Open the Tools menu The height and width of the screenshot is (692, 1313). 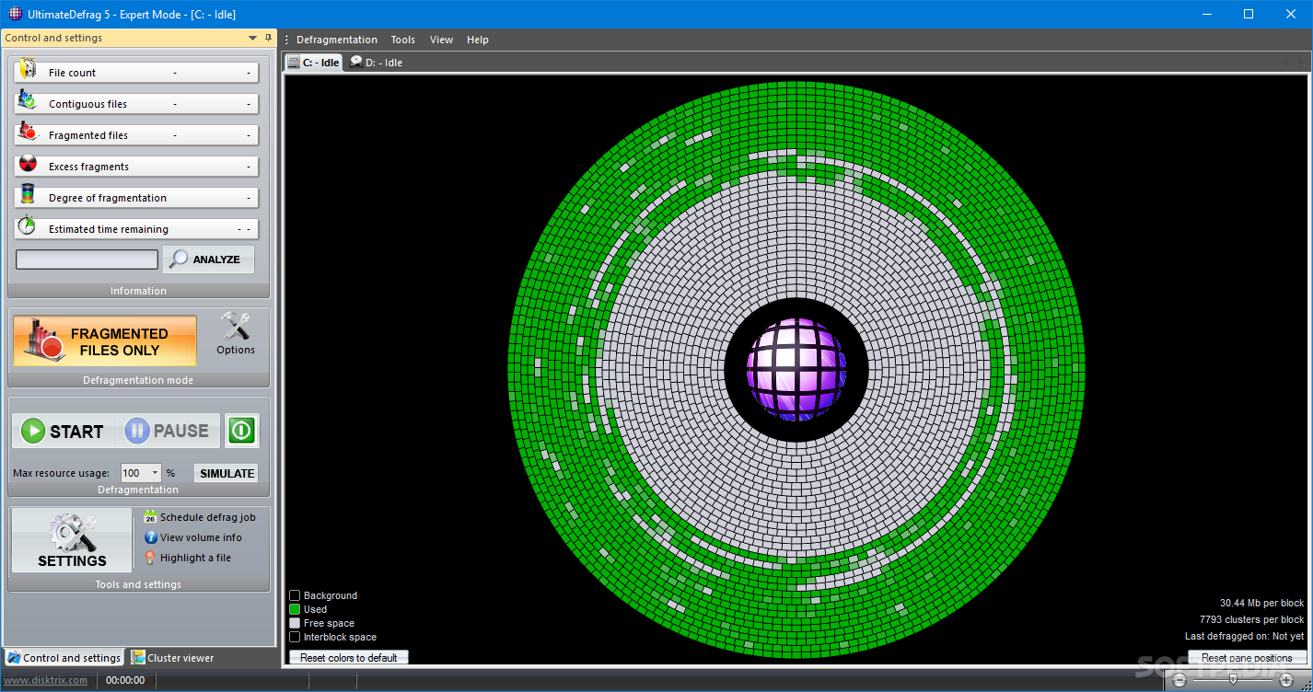[402, 40]
